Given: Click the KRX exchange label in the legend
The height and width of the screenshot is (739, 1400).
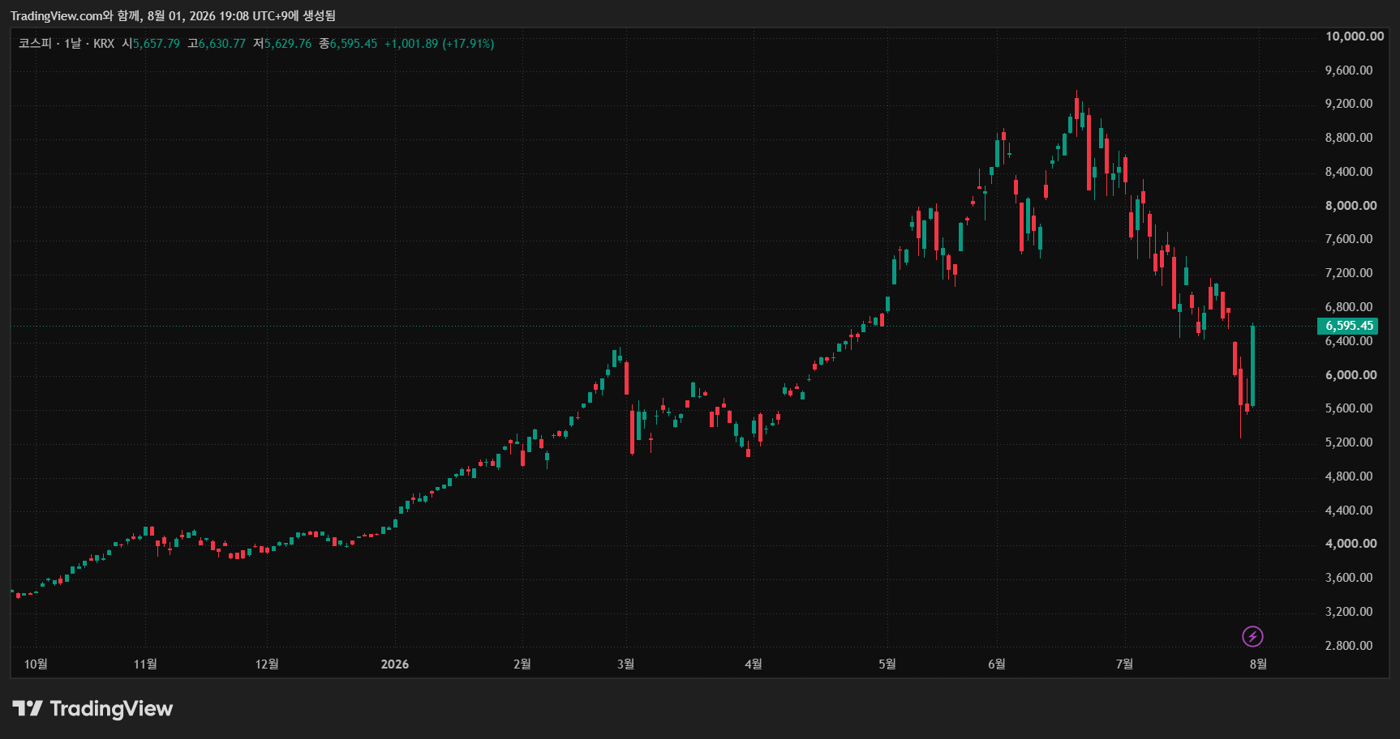Looking at the screenshot, I should [x=104, y=44].
